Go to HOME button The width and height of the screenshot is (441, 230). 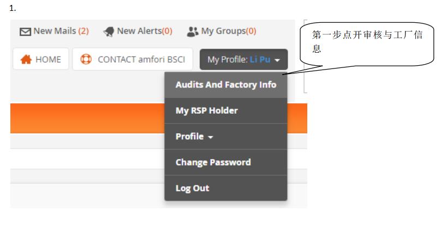[41, 59]
